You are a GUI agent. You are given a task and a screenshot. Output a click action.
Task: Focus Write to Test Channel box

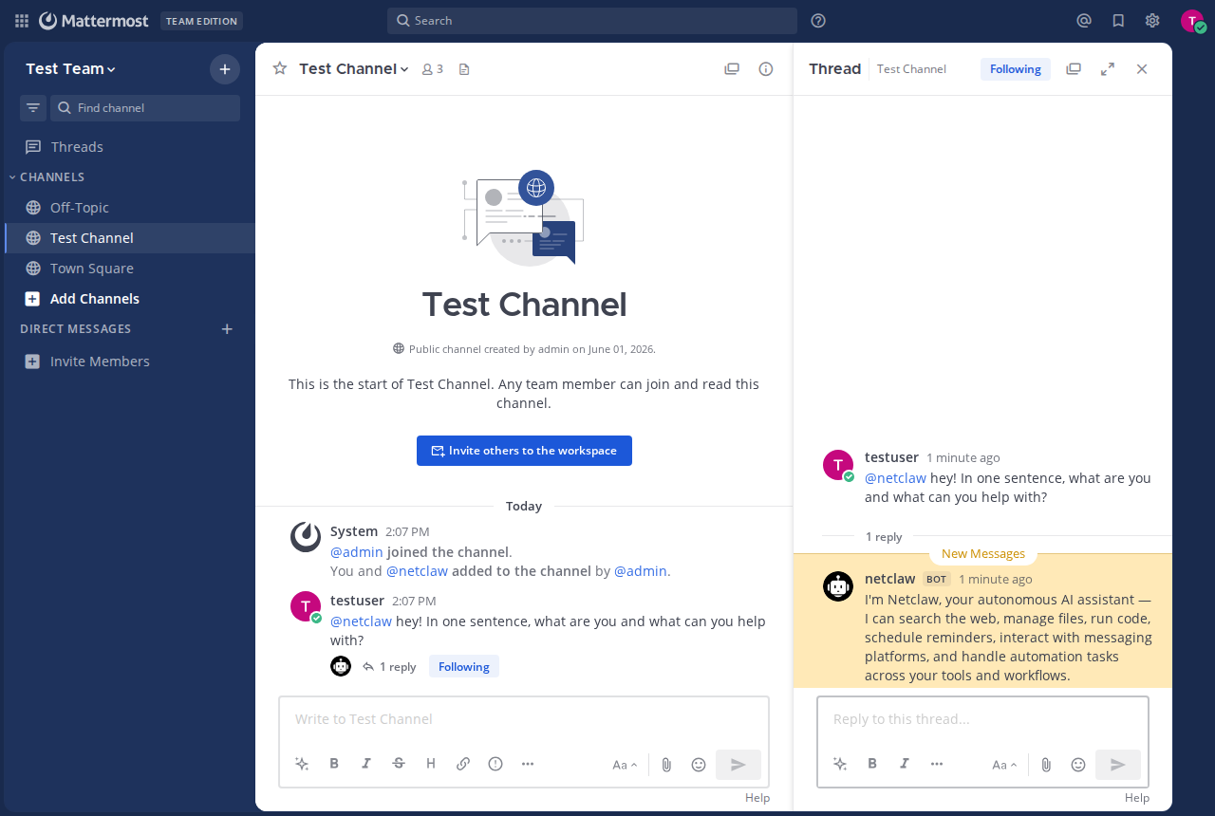524,719
